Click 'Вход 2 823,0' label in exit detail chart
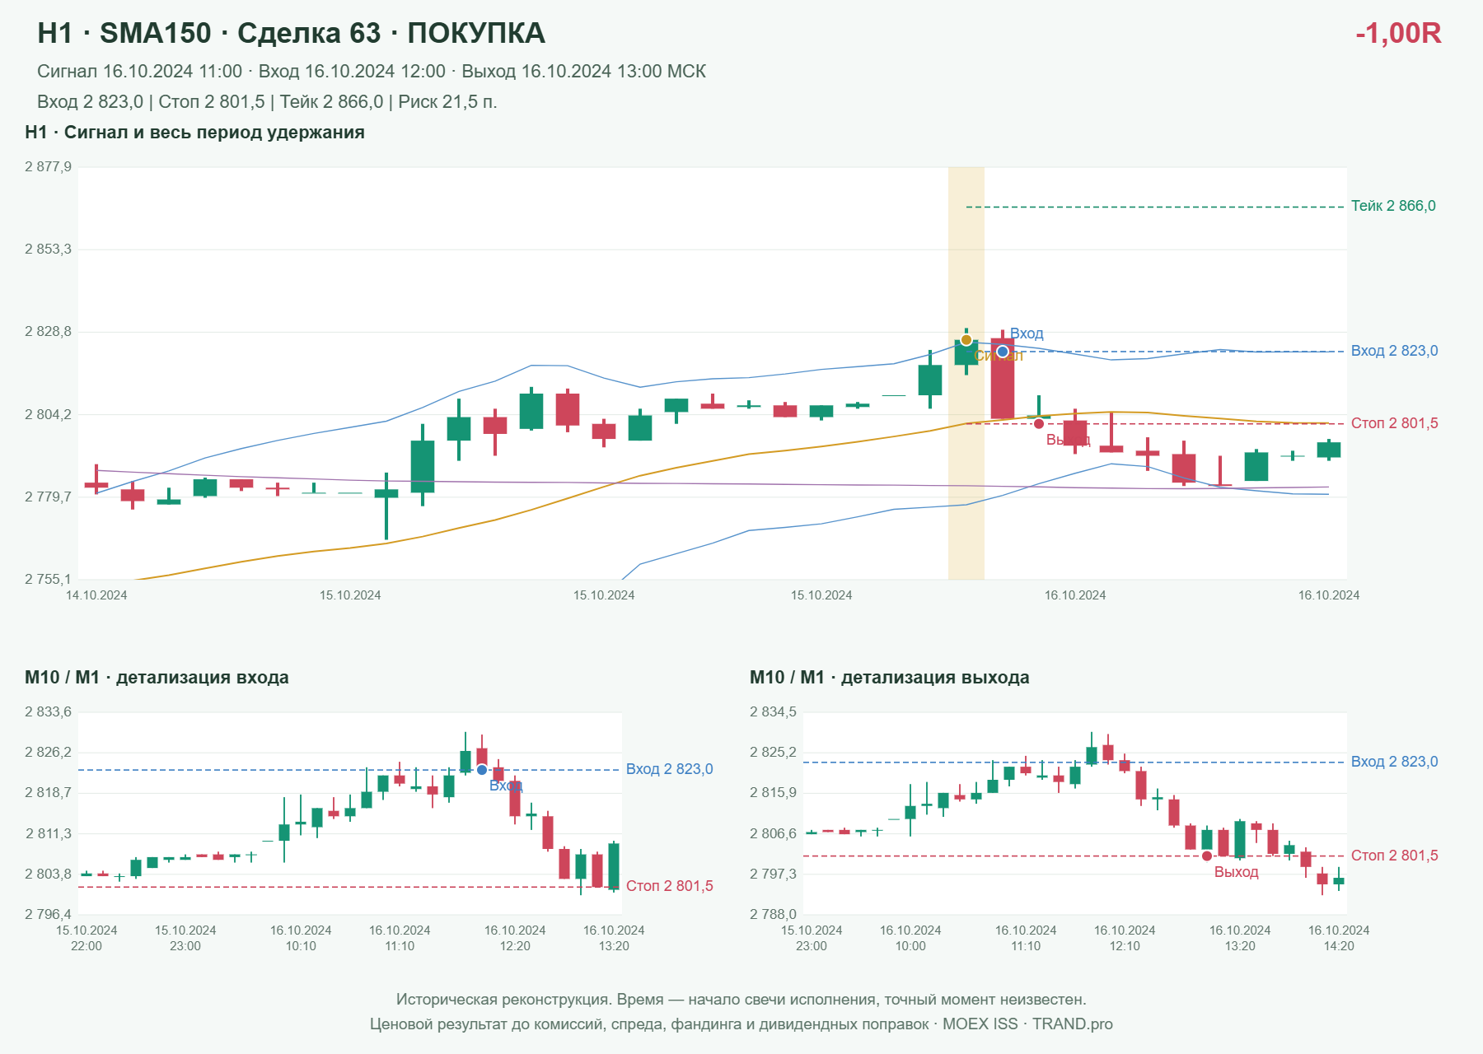Screen dimensions: 1483x1054 pyautogui.click(x=1394, y=762)
